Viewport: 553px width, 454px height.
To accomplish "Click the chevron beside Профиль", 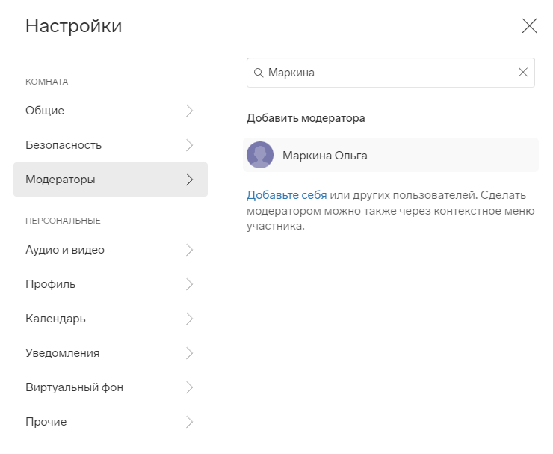I will 189,284.
